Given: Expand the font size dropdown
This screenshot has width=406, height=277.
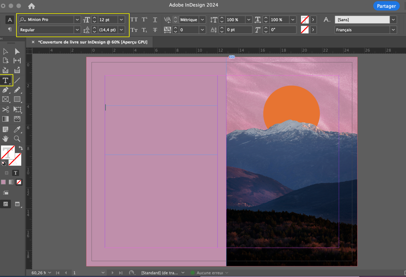Looking at the screenshot, I should click(121, 20).
